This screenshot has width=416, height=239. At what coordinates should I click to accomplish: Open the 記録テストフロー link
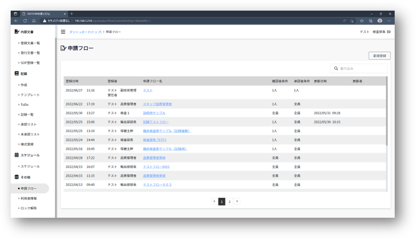click(x=155, y=122)
